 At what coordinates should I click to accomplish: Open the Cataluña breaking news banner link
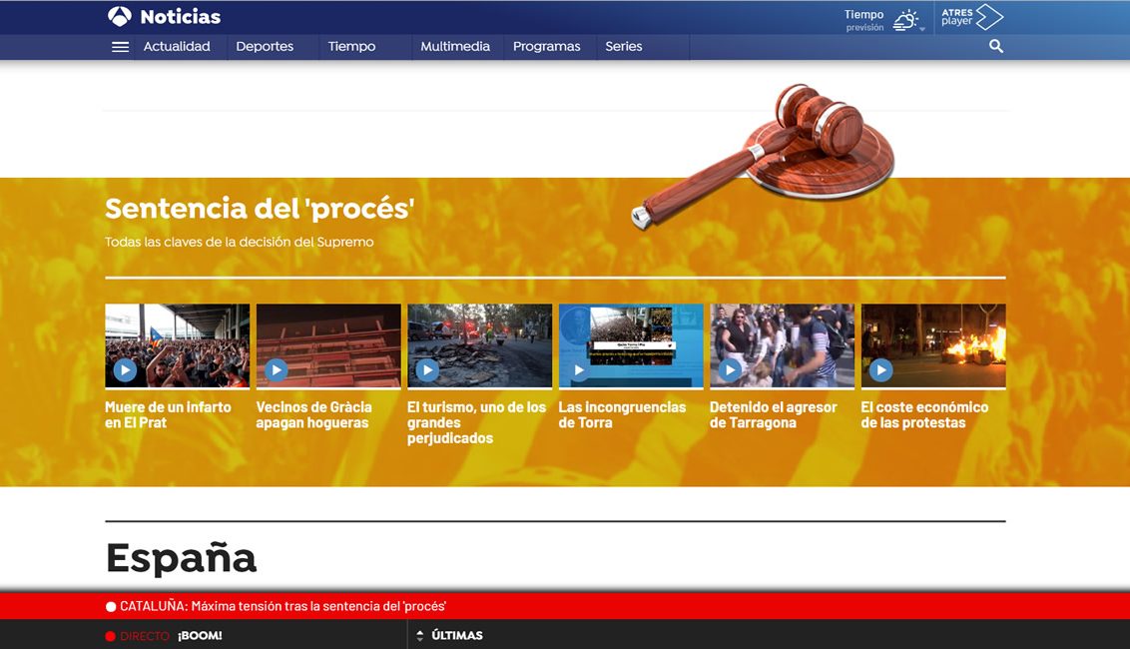click(x=282, y=606)
